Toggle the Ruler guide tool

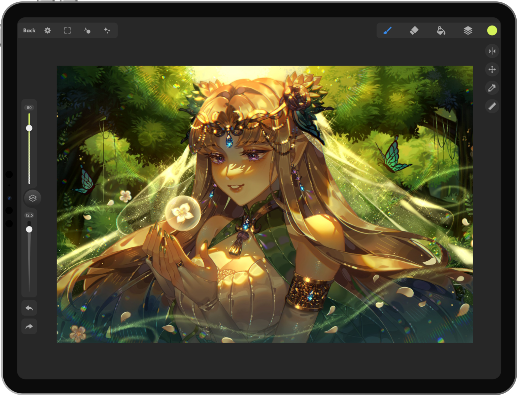tap(492, 106)
